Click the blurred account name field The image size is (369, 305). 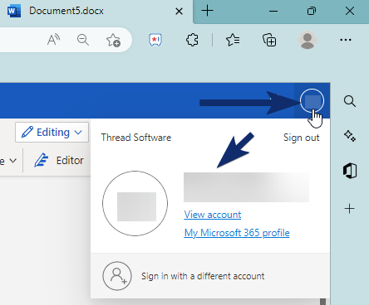pyautogui.click(x=246, y=187)
